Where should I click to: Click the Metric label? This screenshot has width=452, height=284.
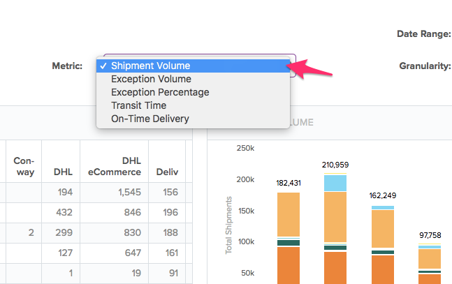click(67, 66)
